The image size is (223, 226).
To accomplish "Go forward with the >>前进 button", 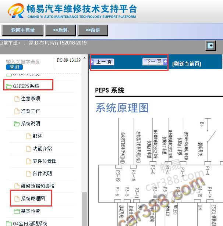I will [x=93, y=31].
